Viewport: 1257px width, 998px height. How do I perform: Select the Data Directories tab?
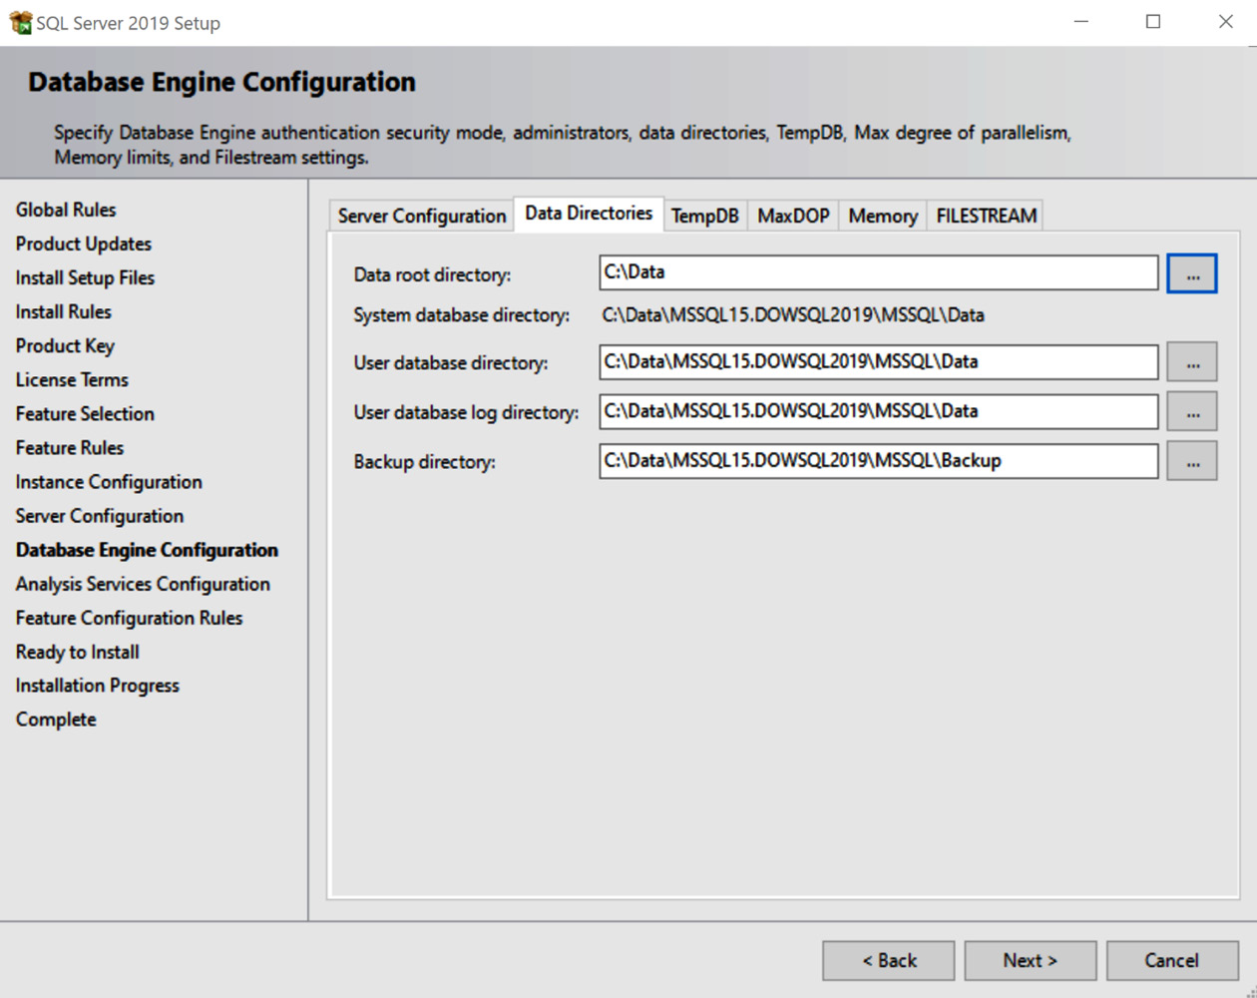point(588,213)
